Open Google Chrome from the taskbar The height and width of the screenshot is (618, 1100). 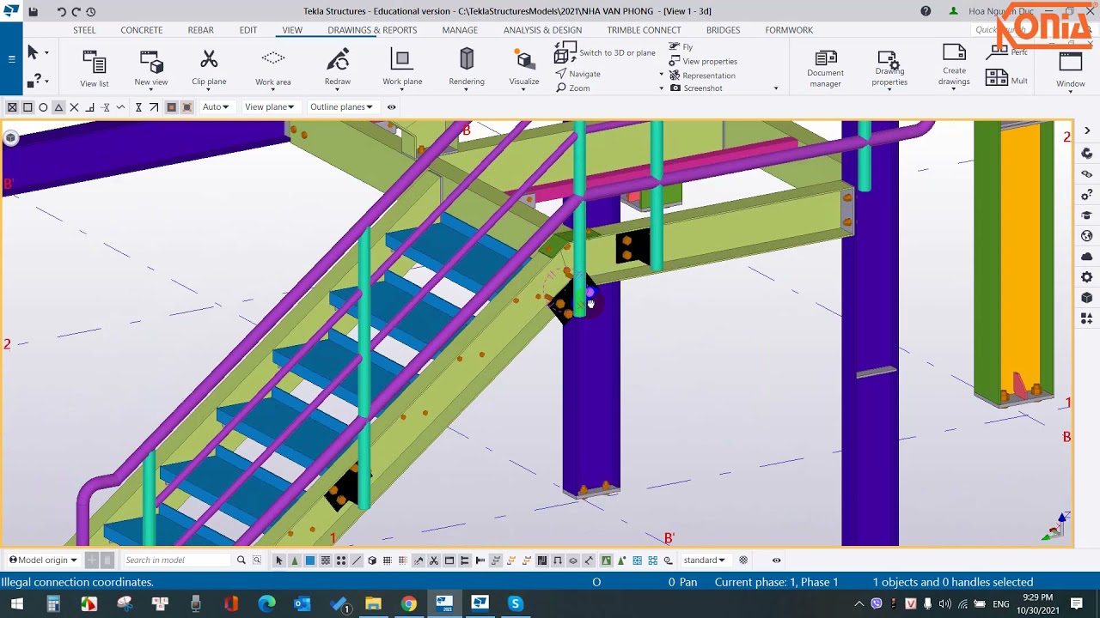tap(408, 604)
